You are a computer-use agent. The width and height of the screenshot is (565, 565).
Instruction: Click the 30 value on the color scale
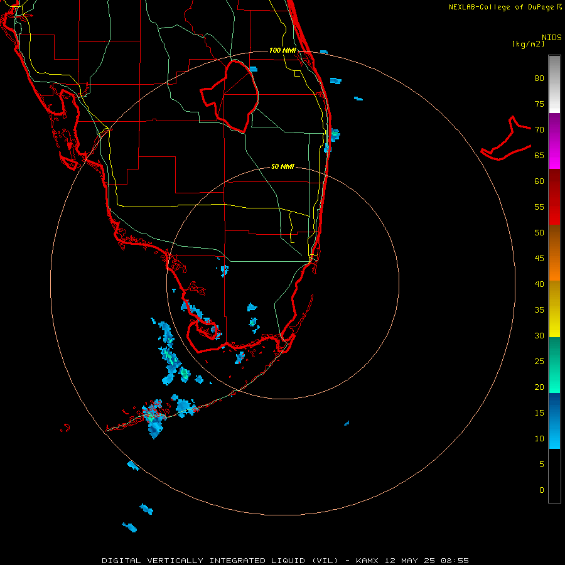click(x=539, y=335)
